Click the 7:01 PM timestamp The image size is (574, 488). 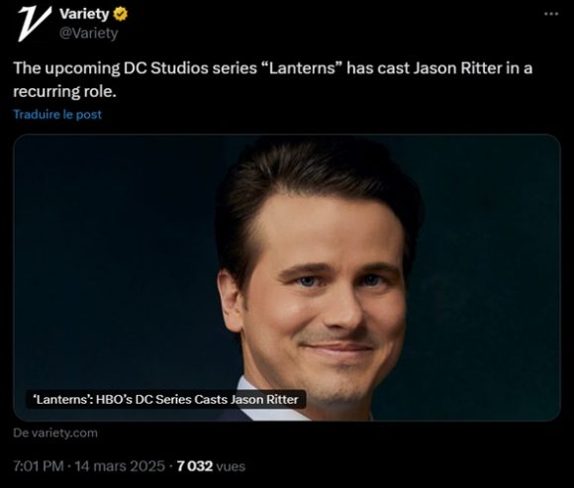(39, 466)
